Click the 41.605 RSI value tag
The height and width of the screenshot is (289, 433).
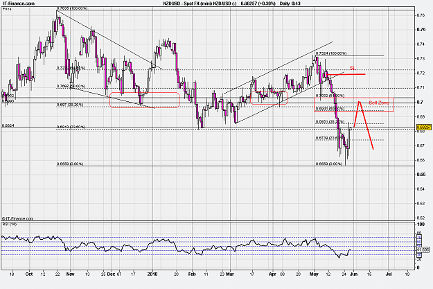423,249
